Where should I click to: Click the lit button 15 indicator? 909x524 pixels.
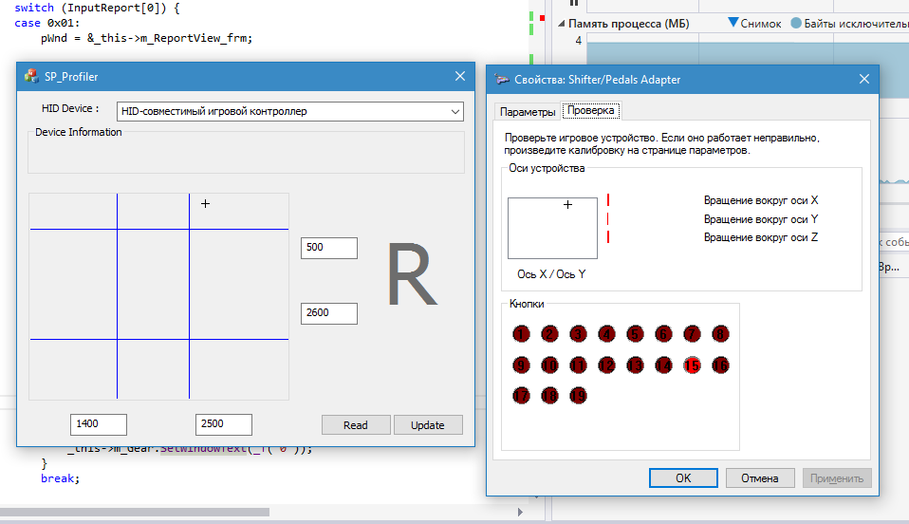[x=692, y=365]
